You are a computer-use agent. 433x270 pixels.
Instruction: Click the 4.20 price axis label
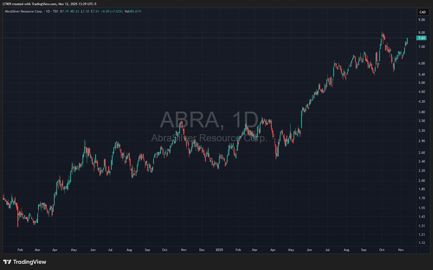coord(422,102)
